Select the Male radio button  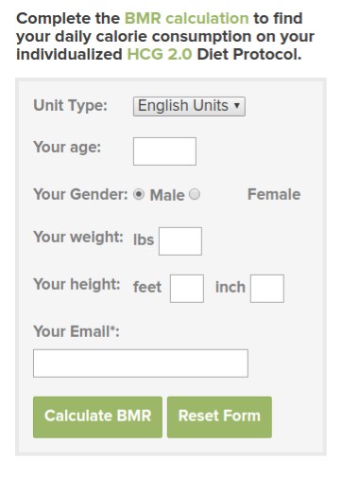coord(139,194)
